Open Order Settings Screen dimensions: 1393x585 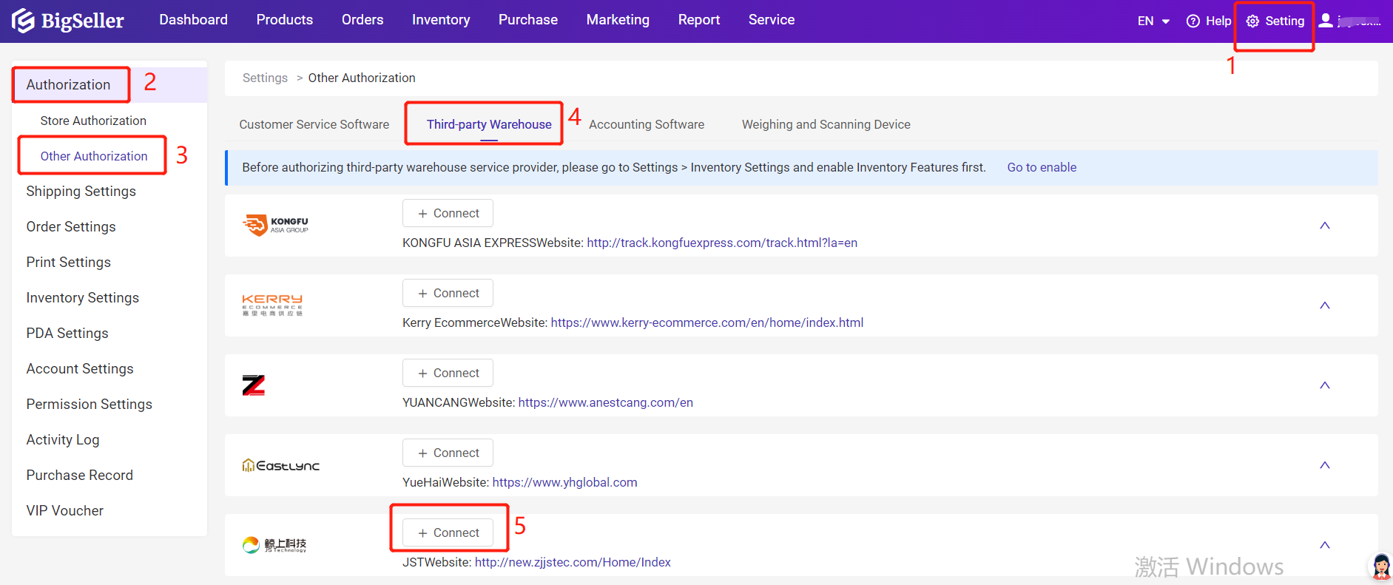point(71,226)
